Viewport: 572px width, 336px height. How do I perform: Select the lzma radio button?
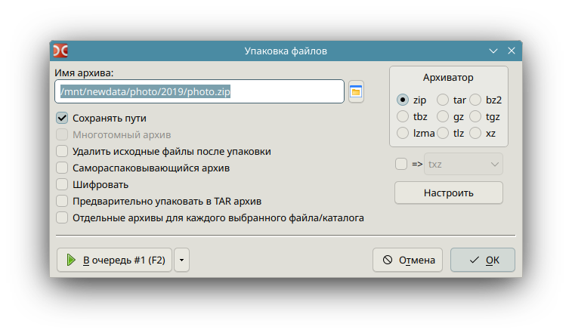403,134
